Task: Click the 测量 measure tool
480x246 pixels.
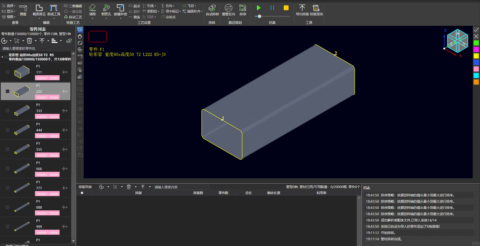Action: pyautogui.click(x=23, y=10)
